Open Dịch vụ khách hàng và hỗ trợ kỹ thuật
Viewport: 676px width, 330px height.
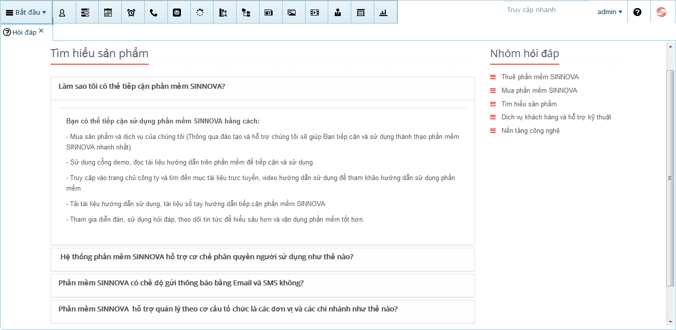(556, 117)
